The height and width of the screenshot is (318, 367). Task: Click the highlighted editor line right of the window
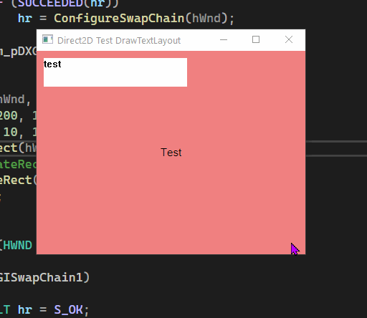(x=336, y=148)
